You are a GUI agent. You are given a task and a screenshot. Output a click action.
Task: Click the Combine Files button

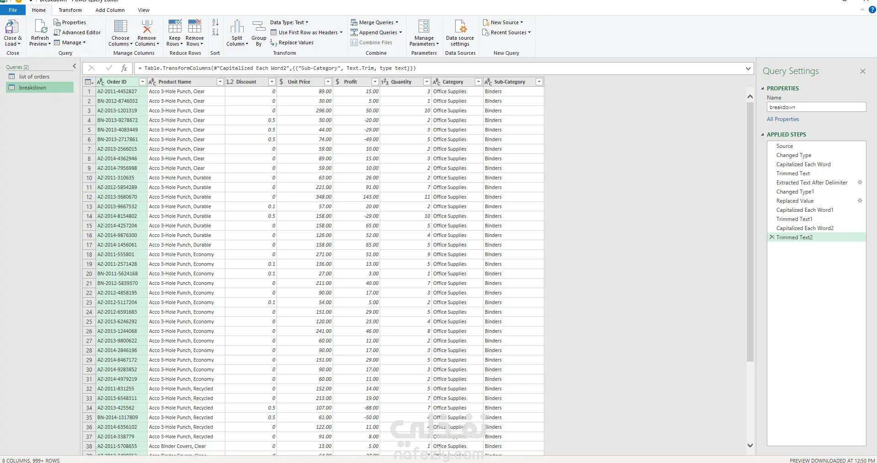click(x=372, y=42)
